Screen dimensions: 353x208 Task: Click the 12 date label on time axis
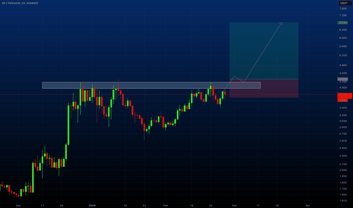(192, 205)
